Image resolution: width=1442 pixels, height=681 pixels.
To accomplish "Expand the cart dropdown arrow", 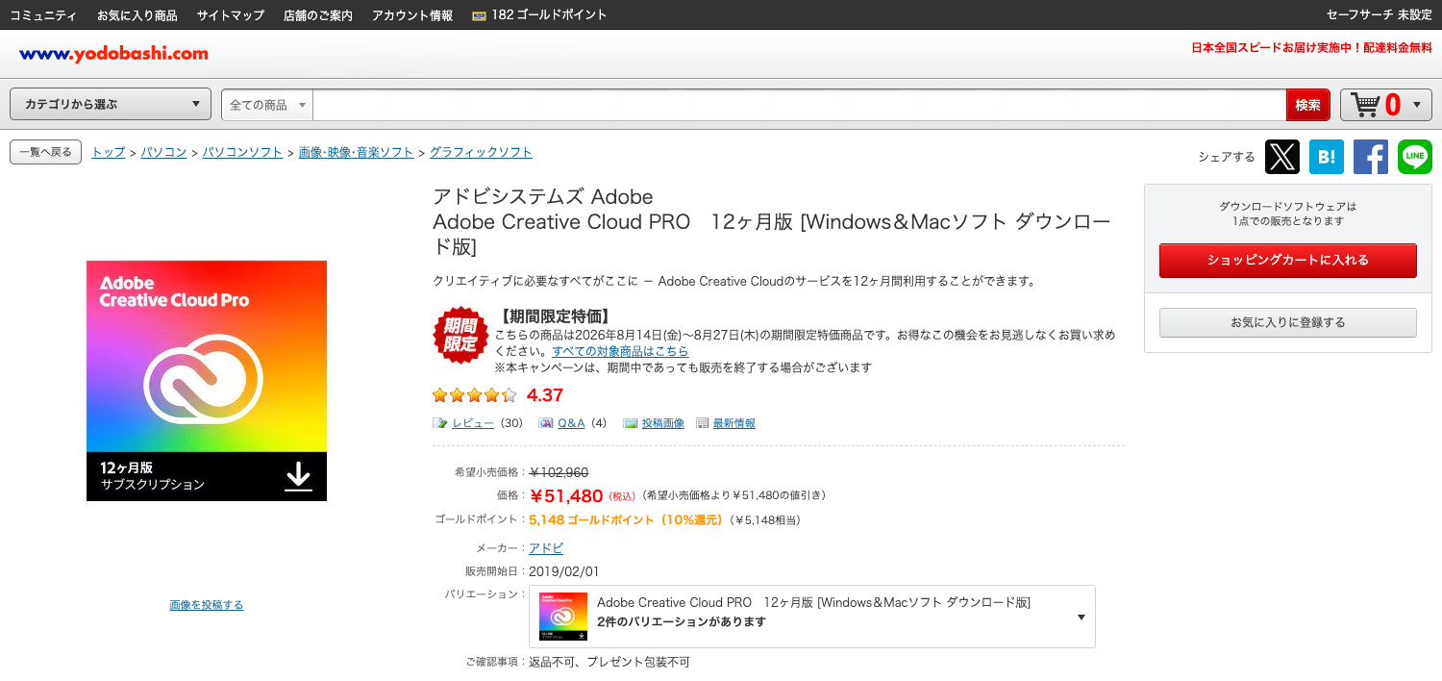I will point(1416,105).
